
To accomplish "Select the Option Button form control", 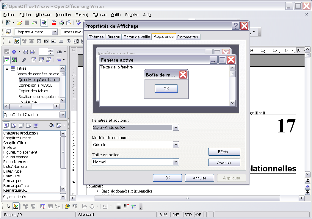I will (69, 41).
